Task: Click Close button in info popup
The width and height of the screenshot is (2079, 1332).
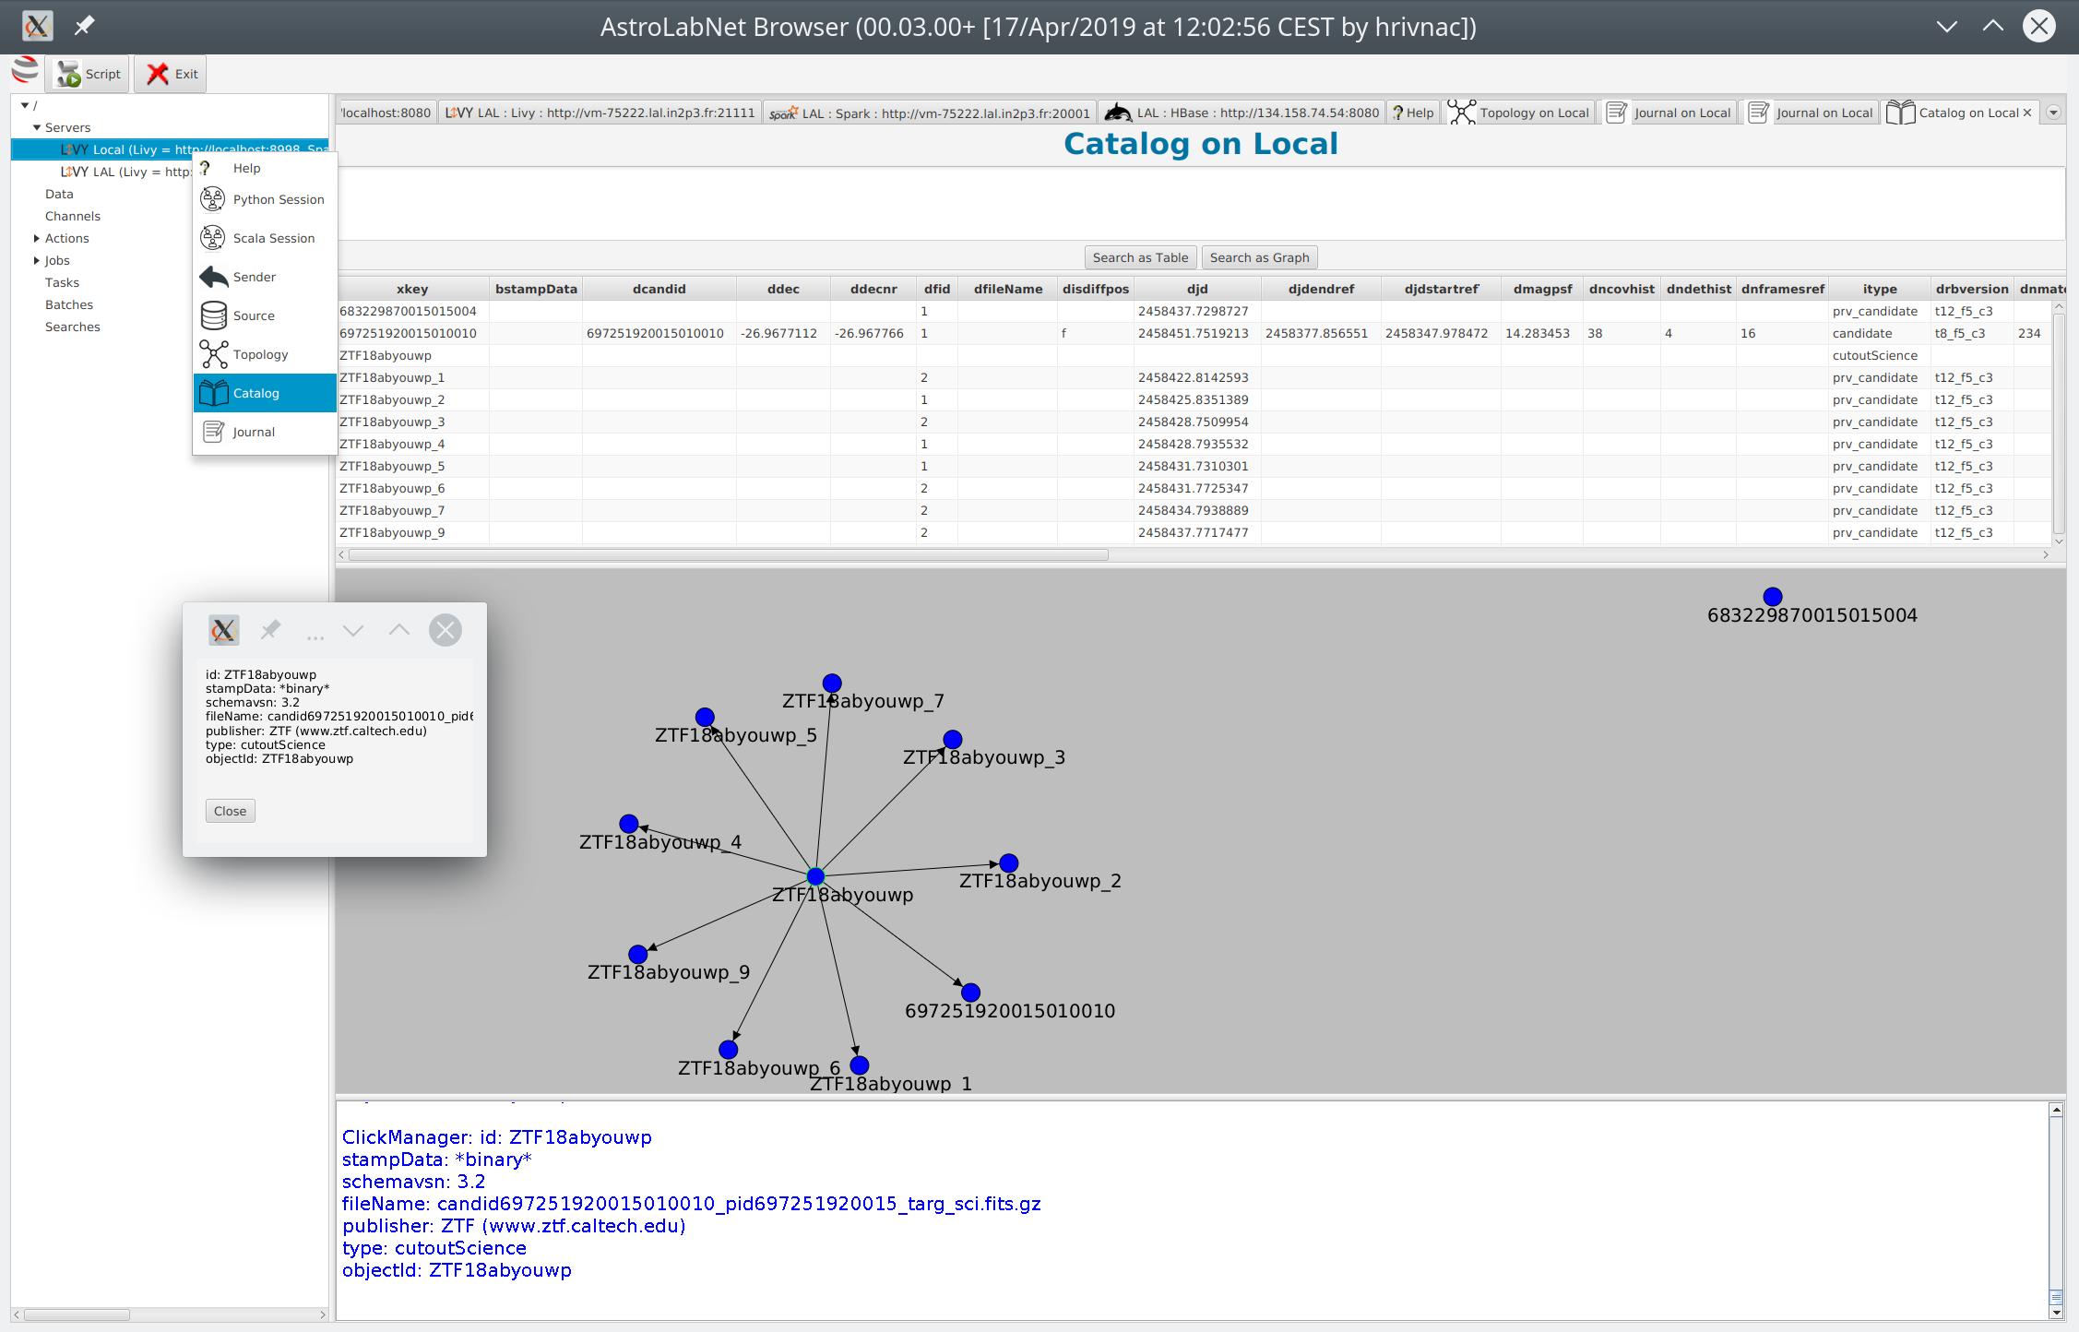Action: click(x=230, y=811)
